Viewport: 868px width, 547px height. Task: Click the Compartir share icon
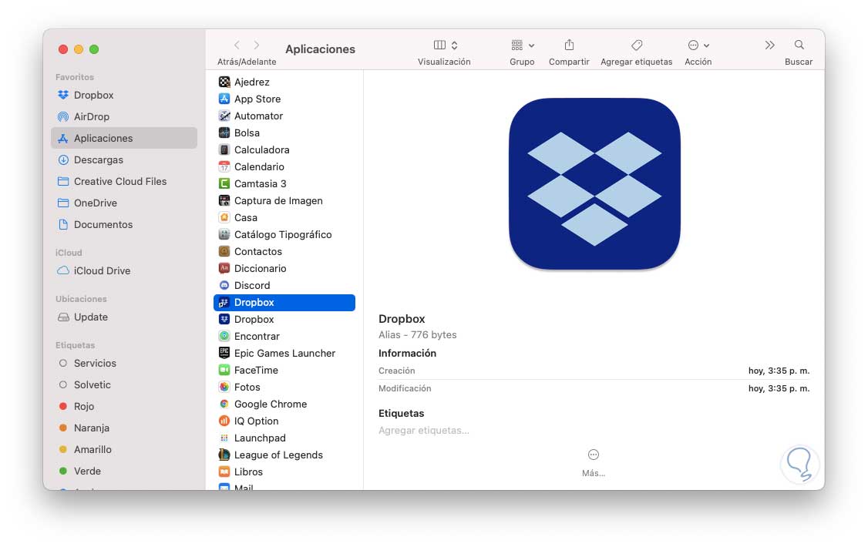(x=569, y=45)
